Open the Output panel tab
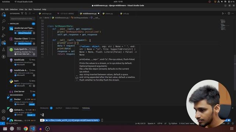This screenshot has height=132, width=236. click(59, 108)
